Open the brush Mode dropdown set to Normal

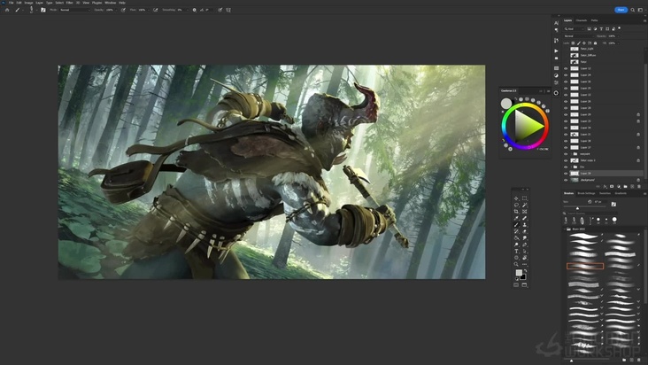click(74, 10)
